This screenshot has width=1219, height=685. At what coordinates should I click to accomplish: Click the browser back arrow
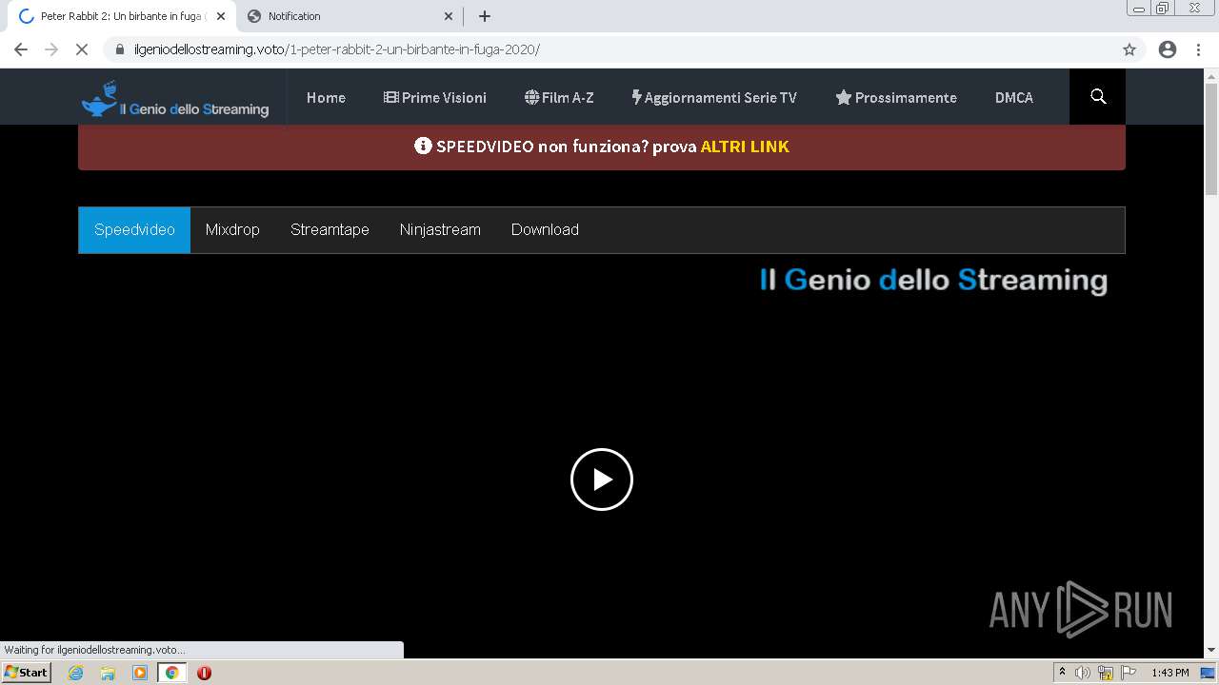coord(21,49)
